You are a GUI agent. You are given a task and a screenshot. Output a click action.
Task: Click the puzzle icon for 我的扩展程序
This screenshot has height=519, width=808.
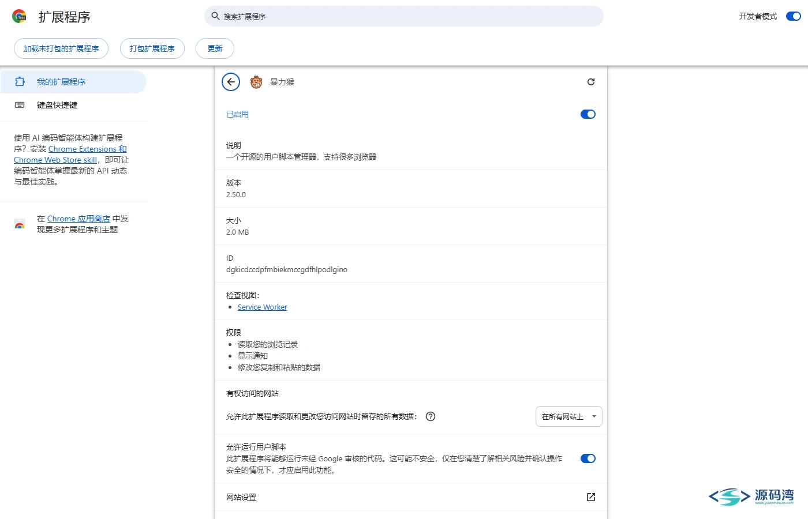pos(20,82)
